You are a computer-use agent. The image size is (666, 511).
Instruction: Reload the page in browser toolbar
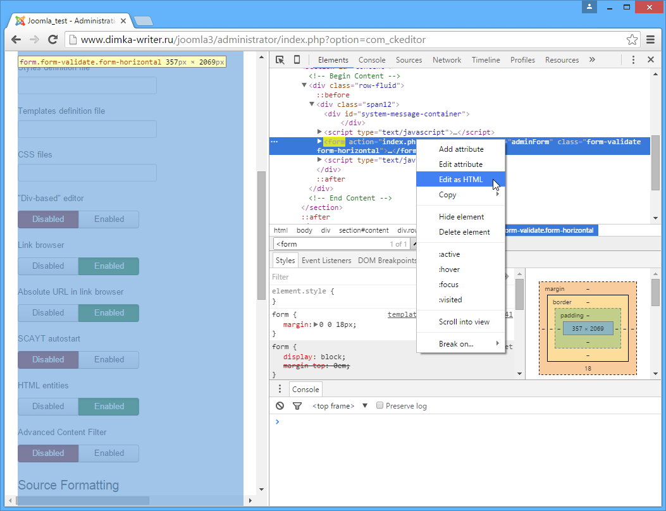(x=53, y=40)
